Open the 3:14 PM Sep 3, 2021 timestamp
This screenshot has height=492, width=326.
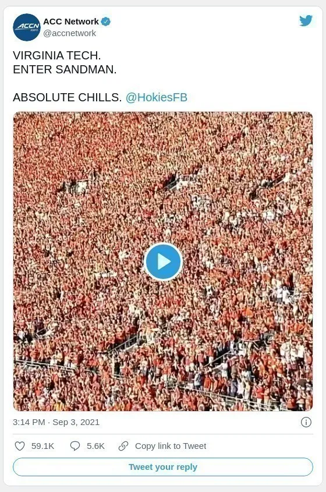pyautogui.click(x=56, y=422)
